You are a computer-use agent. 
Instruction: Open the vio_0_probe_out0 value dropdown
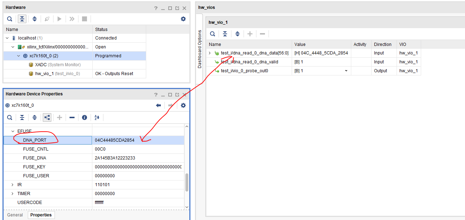346,71
